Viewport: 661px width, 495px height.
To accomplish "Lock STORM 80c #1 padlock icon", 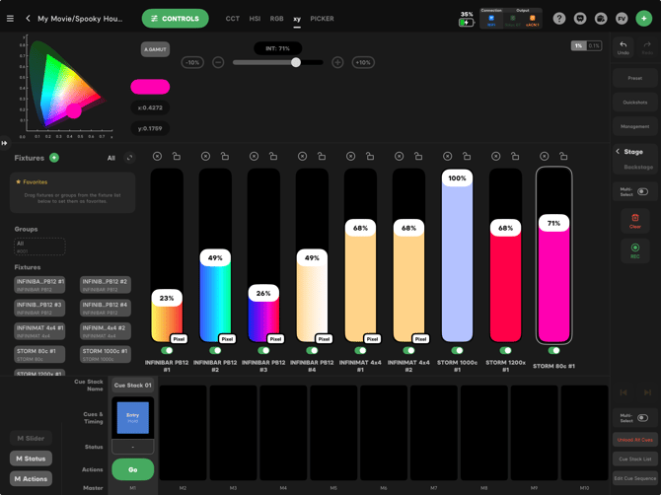I will coord(563,157).
